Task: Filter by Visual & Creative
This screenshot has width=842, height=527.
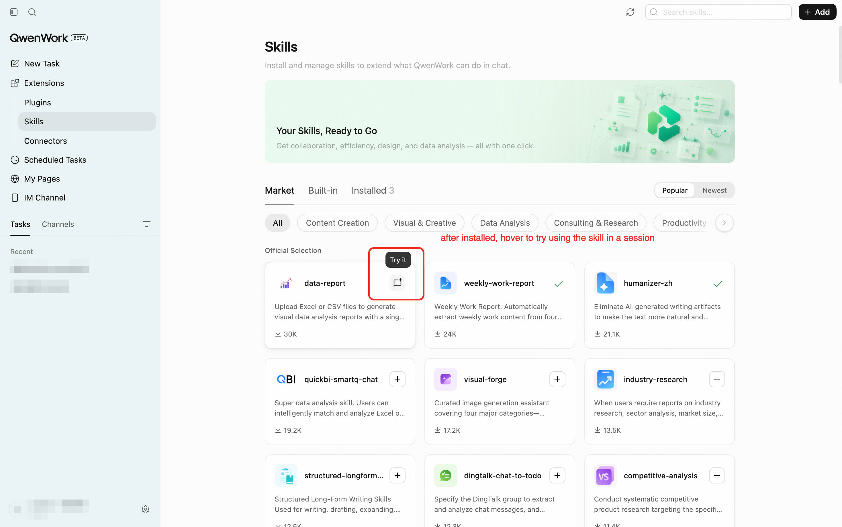Action: pos(424,223)
